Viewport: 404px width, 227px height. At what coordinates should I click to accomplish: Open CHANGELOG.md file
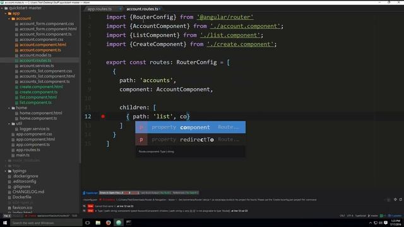coord(28,192)
